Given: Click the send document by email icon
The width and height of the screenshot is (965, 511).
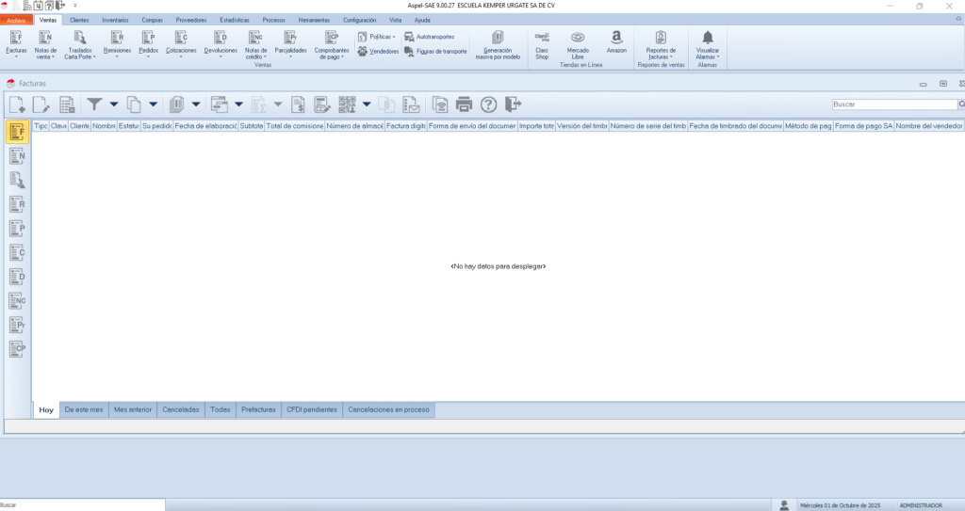Looking at the screenshot, I should (x=411, y=104).
